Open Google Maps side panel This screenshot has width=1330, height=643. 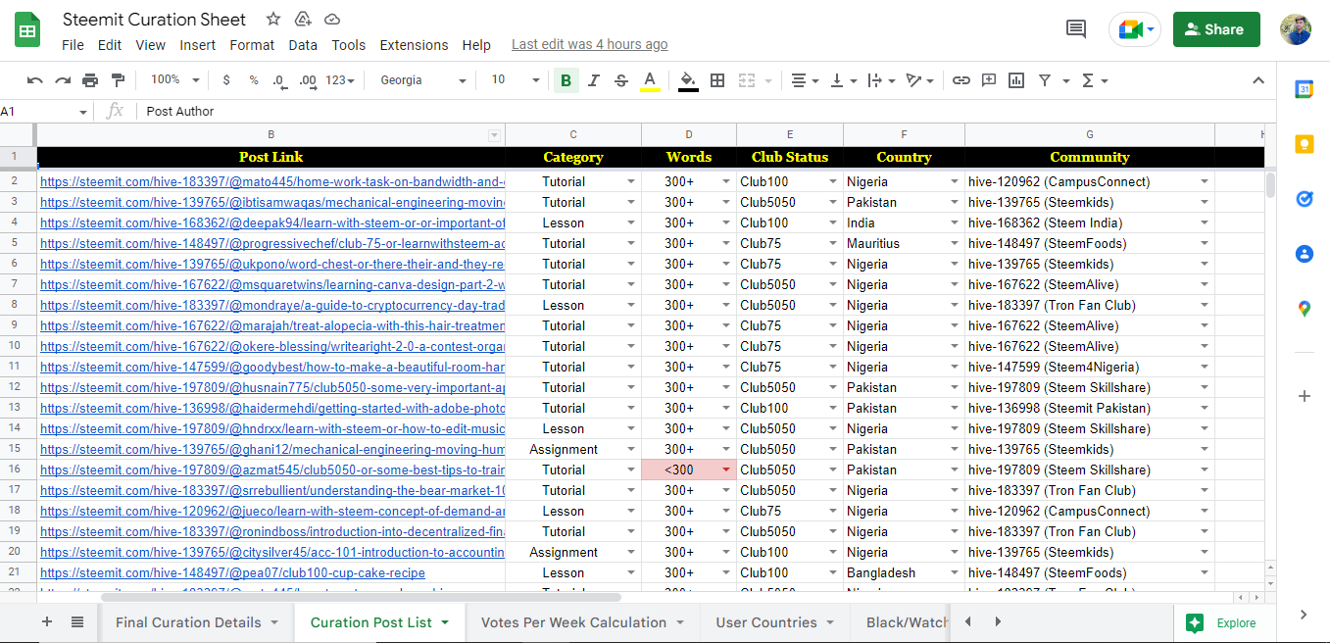pos(1304,309)
